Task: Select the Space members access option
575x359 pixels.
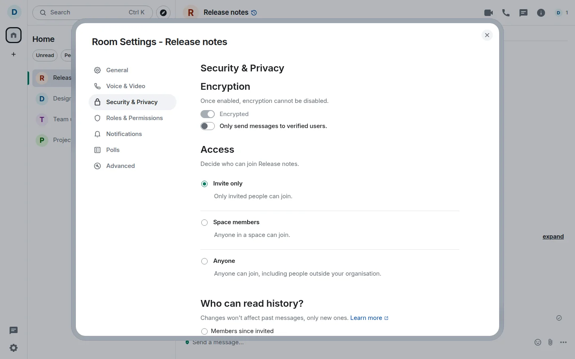Action: pos(204,223)
